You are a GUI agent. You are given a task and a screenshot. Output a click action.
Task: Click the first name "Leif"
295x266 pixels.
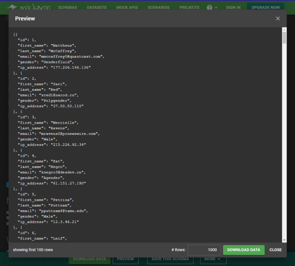coord(58,238)
